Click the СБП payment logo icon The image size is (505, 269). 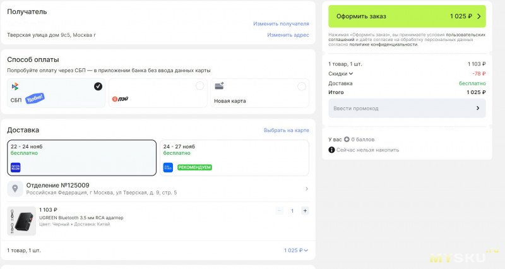click(x=15, y=87)
